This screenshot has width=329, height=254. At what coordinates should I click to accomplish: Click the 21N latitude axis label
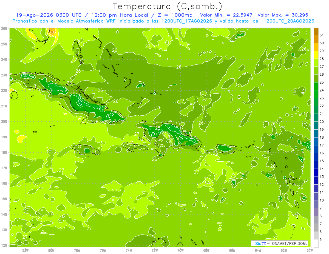point(4,106)
